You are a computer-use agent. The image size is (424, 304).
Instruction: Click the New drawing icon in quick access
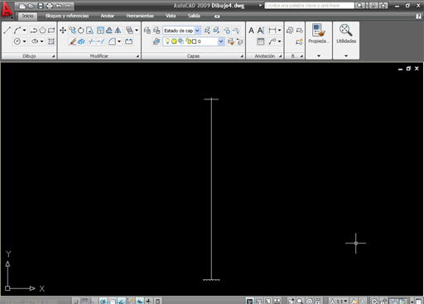point(22,6)
